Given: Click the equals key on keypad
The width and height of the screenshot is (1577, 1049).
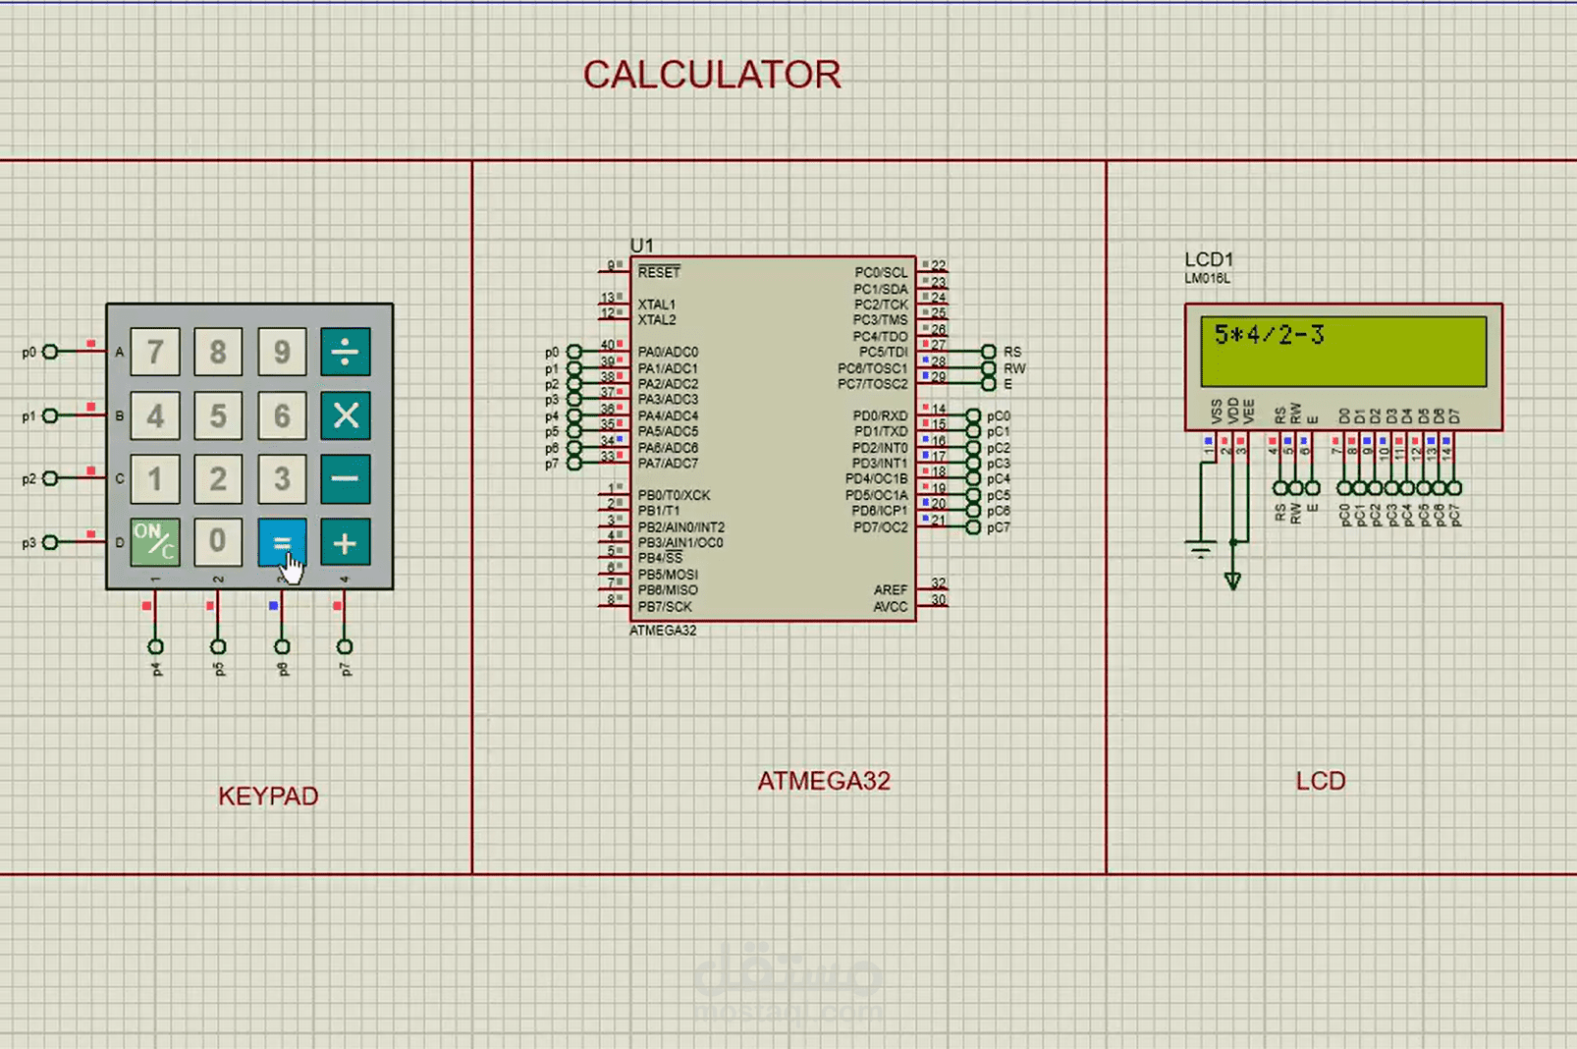Looking at the screenshot, I should coord(282,542).
